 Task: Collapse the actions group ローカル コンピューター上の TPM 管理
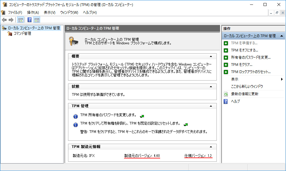[282, 36]
